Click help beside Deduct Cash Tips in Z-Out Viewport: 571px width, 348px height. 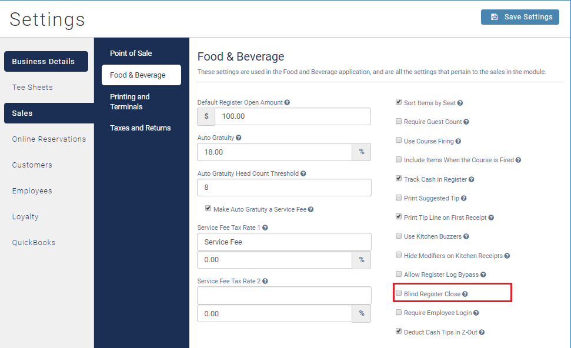coord(482,332)
